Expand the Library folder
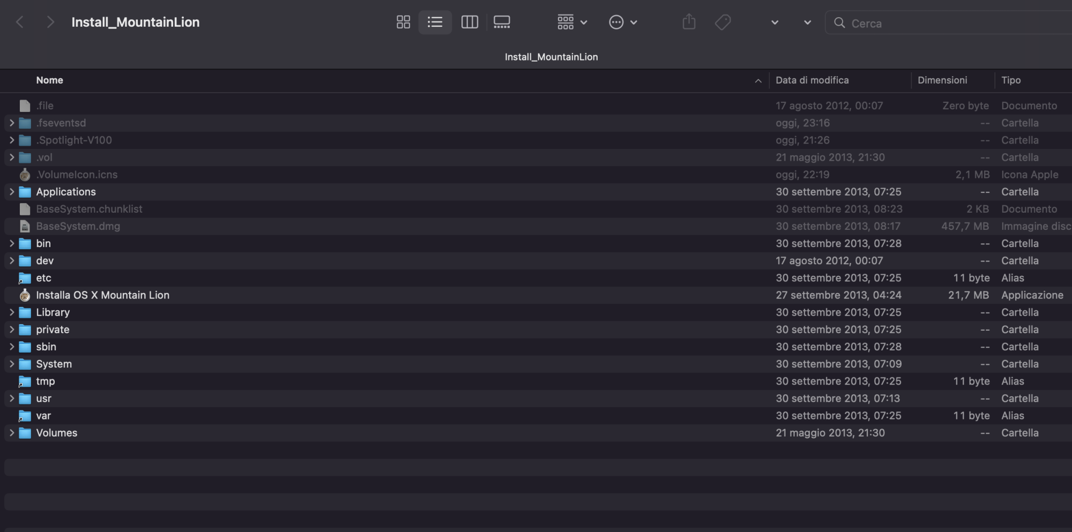 click(x=12, y=312)
